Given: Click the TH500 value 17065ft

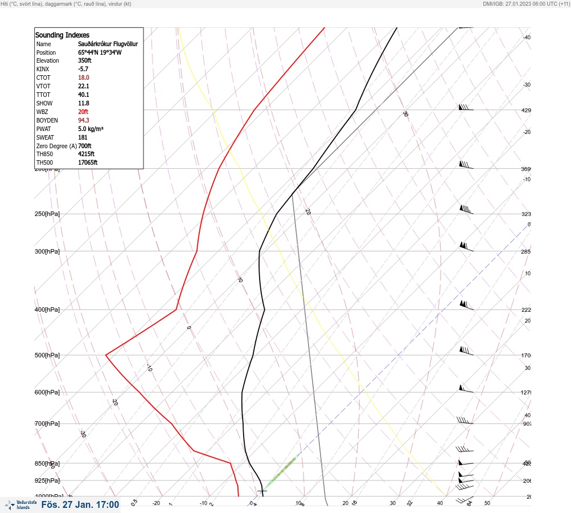Looking at the screenshot, I should point(88,162).
